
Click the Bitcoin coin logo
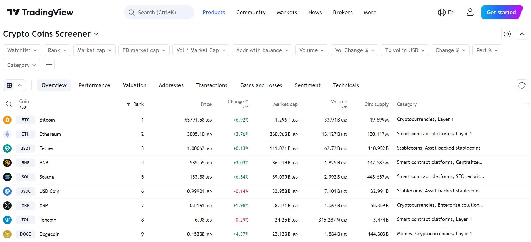[x=7, y=120]
